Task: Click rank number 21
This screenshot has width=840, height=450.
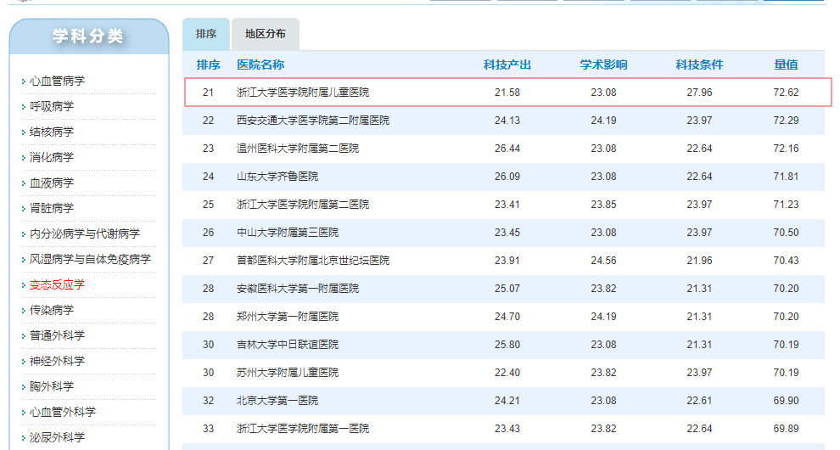Action: 209,93
